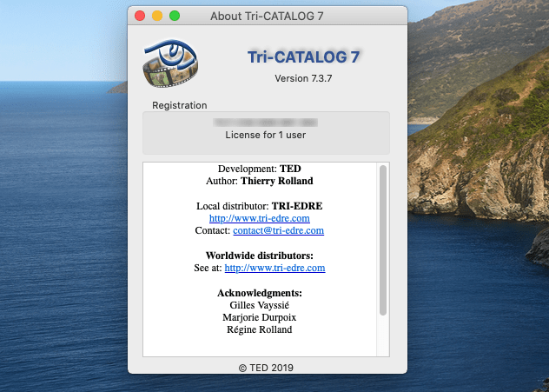Click the blurred registration name field
The image size is (549, 392).
[266, 123]
